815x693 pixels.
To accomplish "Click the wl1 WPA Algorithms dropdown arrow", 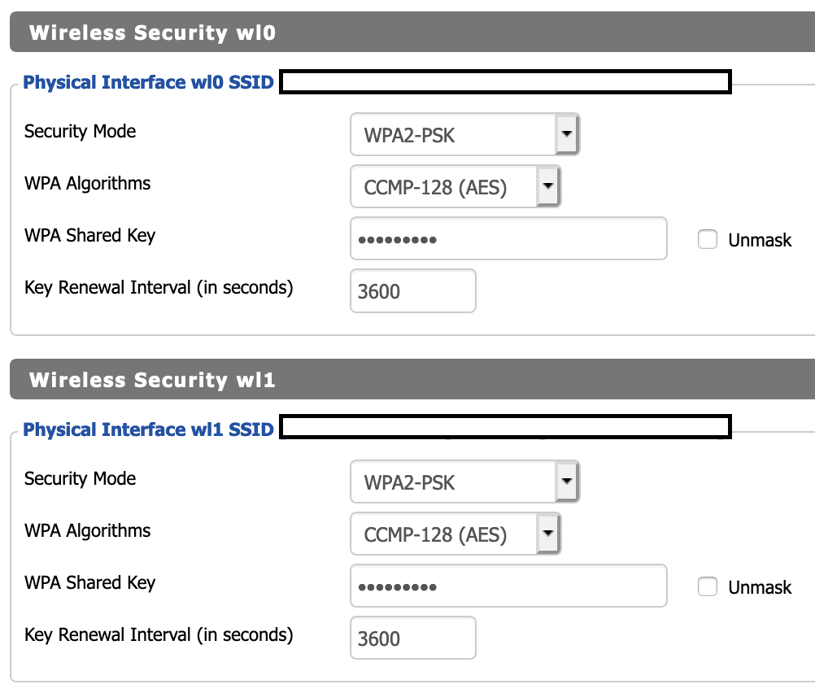I will (x=548, y=534).
